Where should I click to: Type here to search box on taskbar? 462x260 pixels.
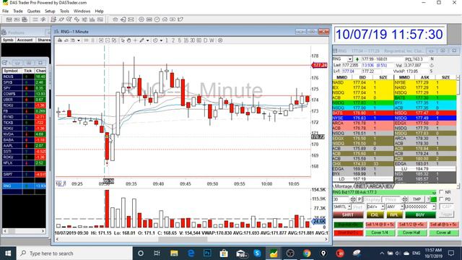coord(74,253)
